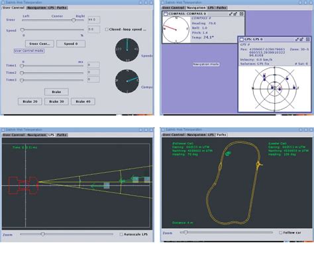This screenshot has width=314, height=256.
Task: Select Paths tab in the GPS panel window
Action: click(221, 8)
